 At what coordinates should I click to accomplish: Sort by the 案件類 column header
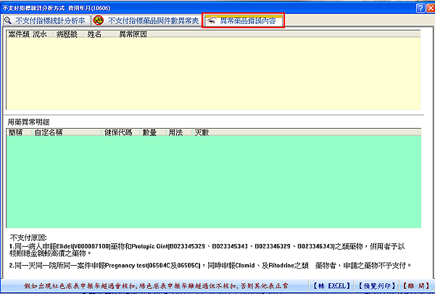coord(17,34)
